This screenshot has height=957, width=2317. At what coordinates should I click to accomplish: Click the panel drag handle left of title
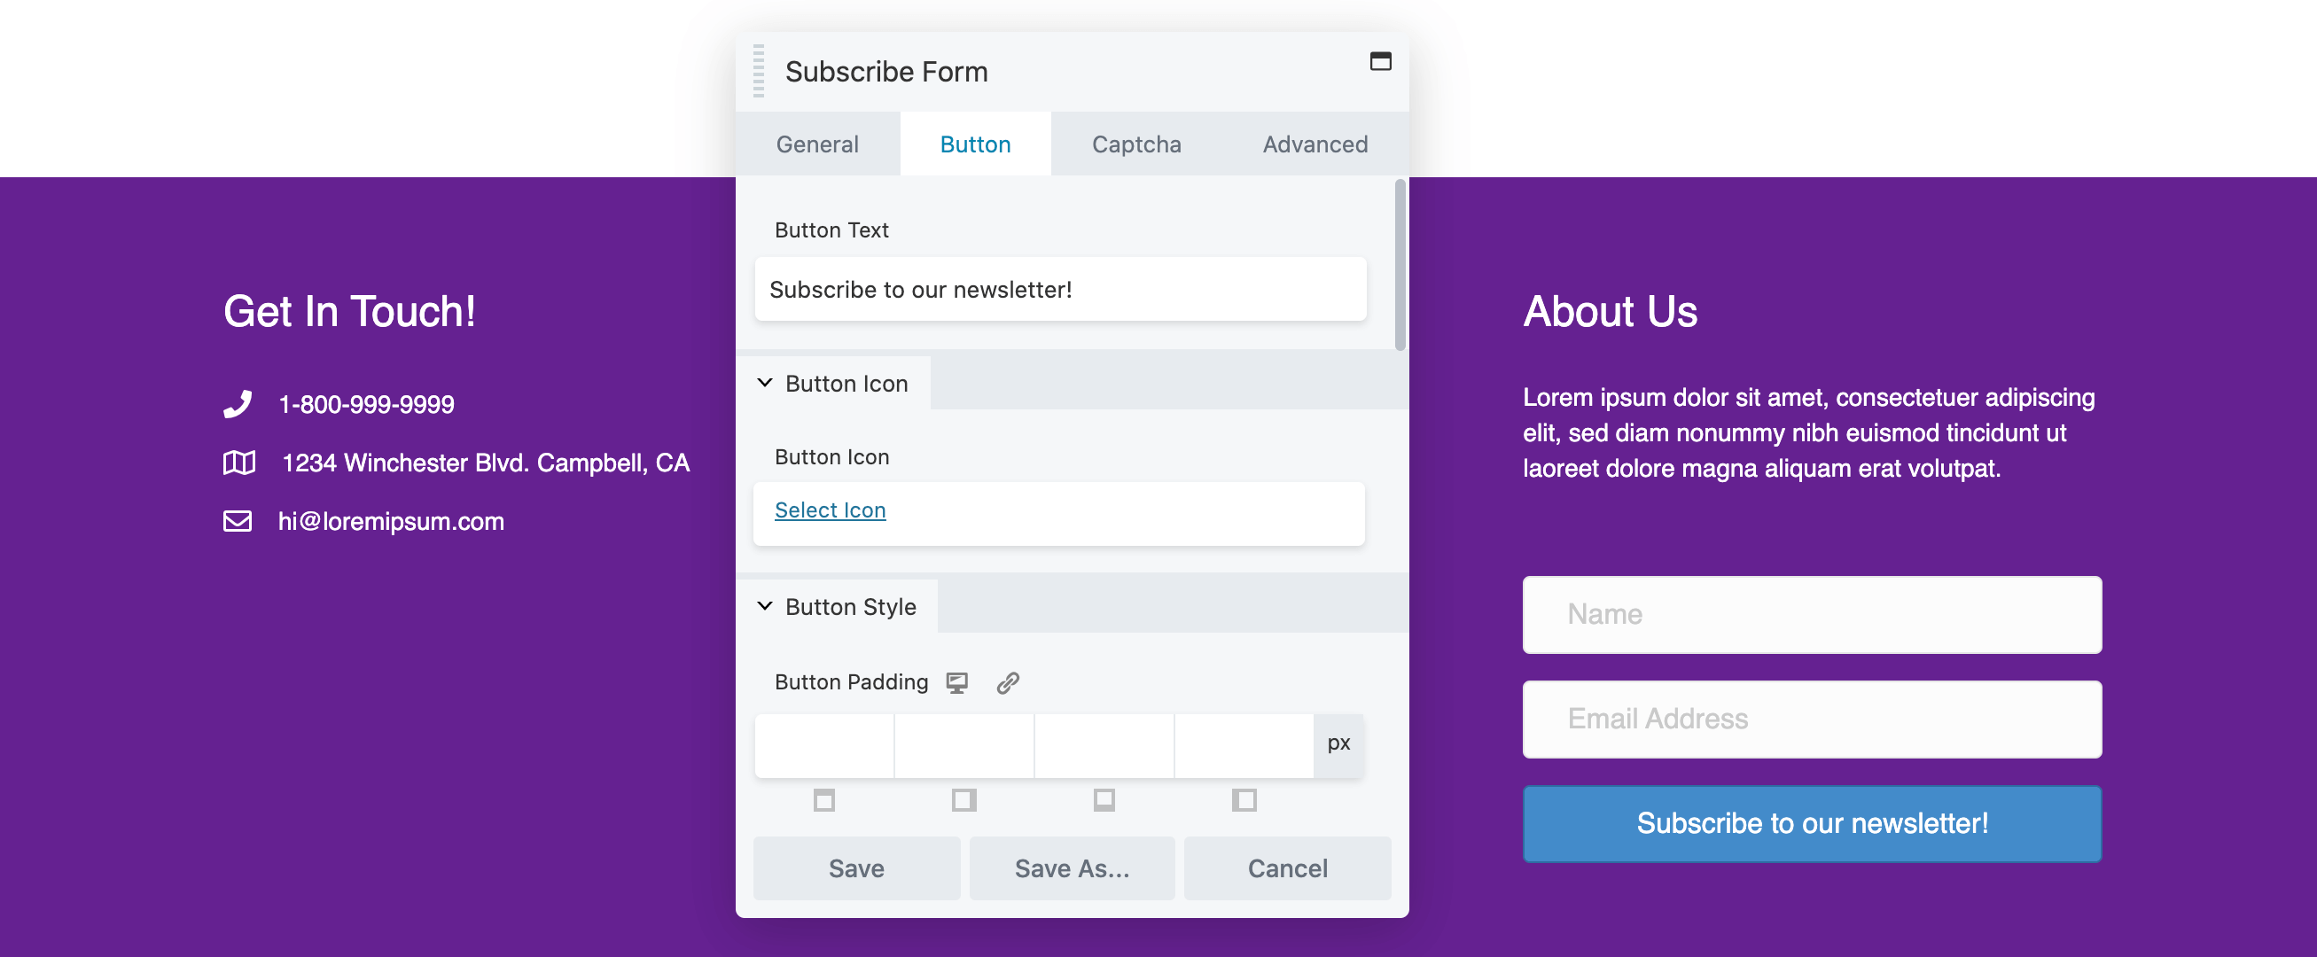click(758, 71)
